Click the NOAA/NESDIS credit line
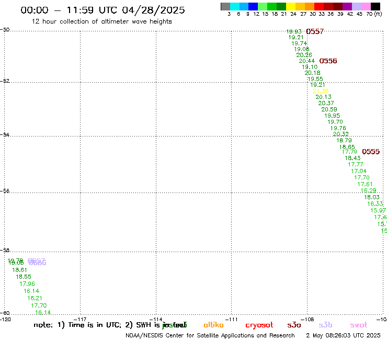 tap(210, 335)
